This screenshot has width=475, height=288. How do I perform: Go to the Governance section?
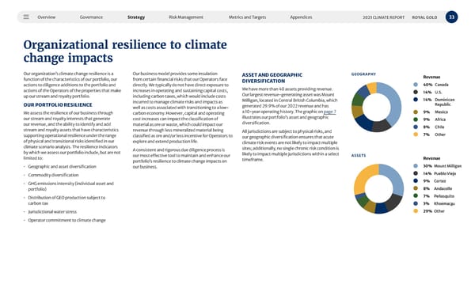pyautogui.click(x=91, y=17)
